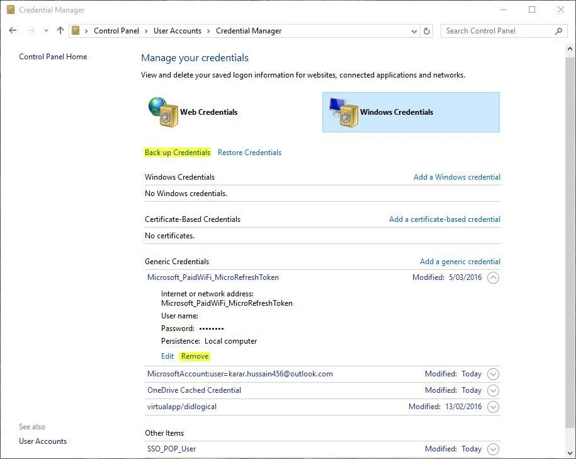Go to User Accounts in breadcrumb
576x459 pixels.
[178, 31]
